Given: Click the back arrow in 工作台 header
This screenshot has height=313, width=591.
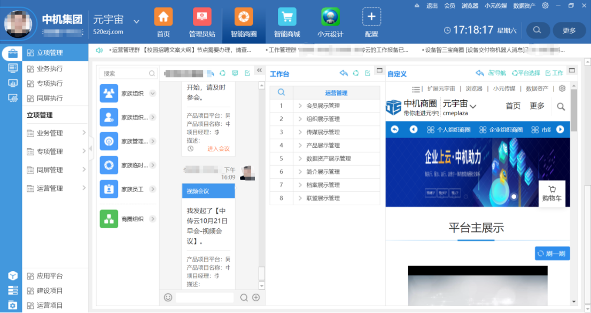Looking at the screenshot, I should (344, 74).
